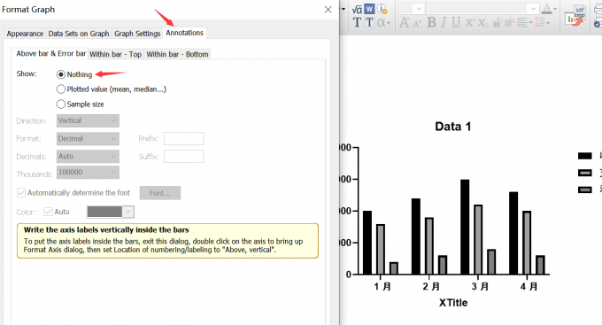The height and width of the screenshot is (325, 602).
Task: Select the boxed T text tool
Action: click(x=369, y=22)
